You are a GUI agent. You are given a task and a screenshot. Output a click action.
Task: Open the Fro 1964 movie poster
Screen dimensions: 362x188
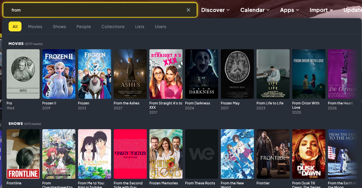pos(23,74)
